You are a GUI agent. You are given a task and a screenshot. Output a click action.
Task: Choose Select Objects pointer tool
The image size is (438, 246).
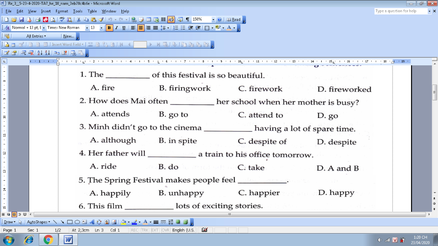point(21,222)
